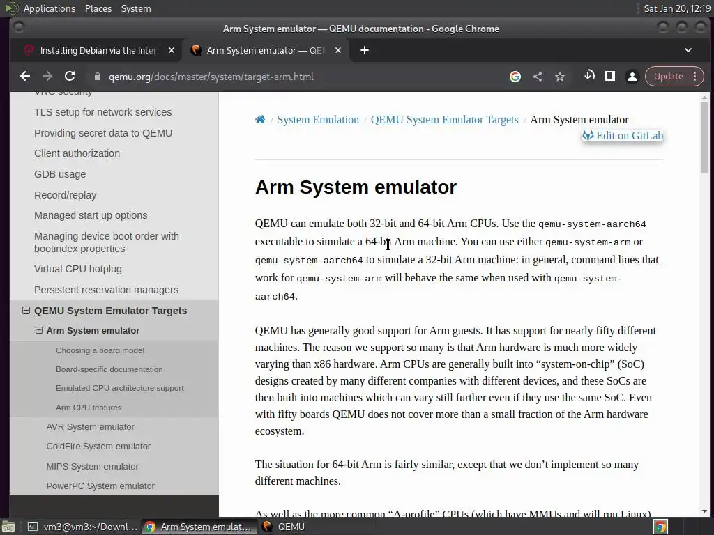The width and height of the screenshot is (714, 535).
Task: Open AVR System emulator page
Action: [x=90, y=427]
